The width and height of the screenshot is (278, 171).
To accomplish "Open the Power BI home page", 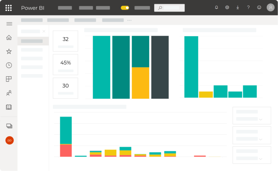I will (x=9, y=38).
